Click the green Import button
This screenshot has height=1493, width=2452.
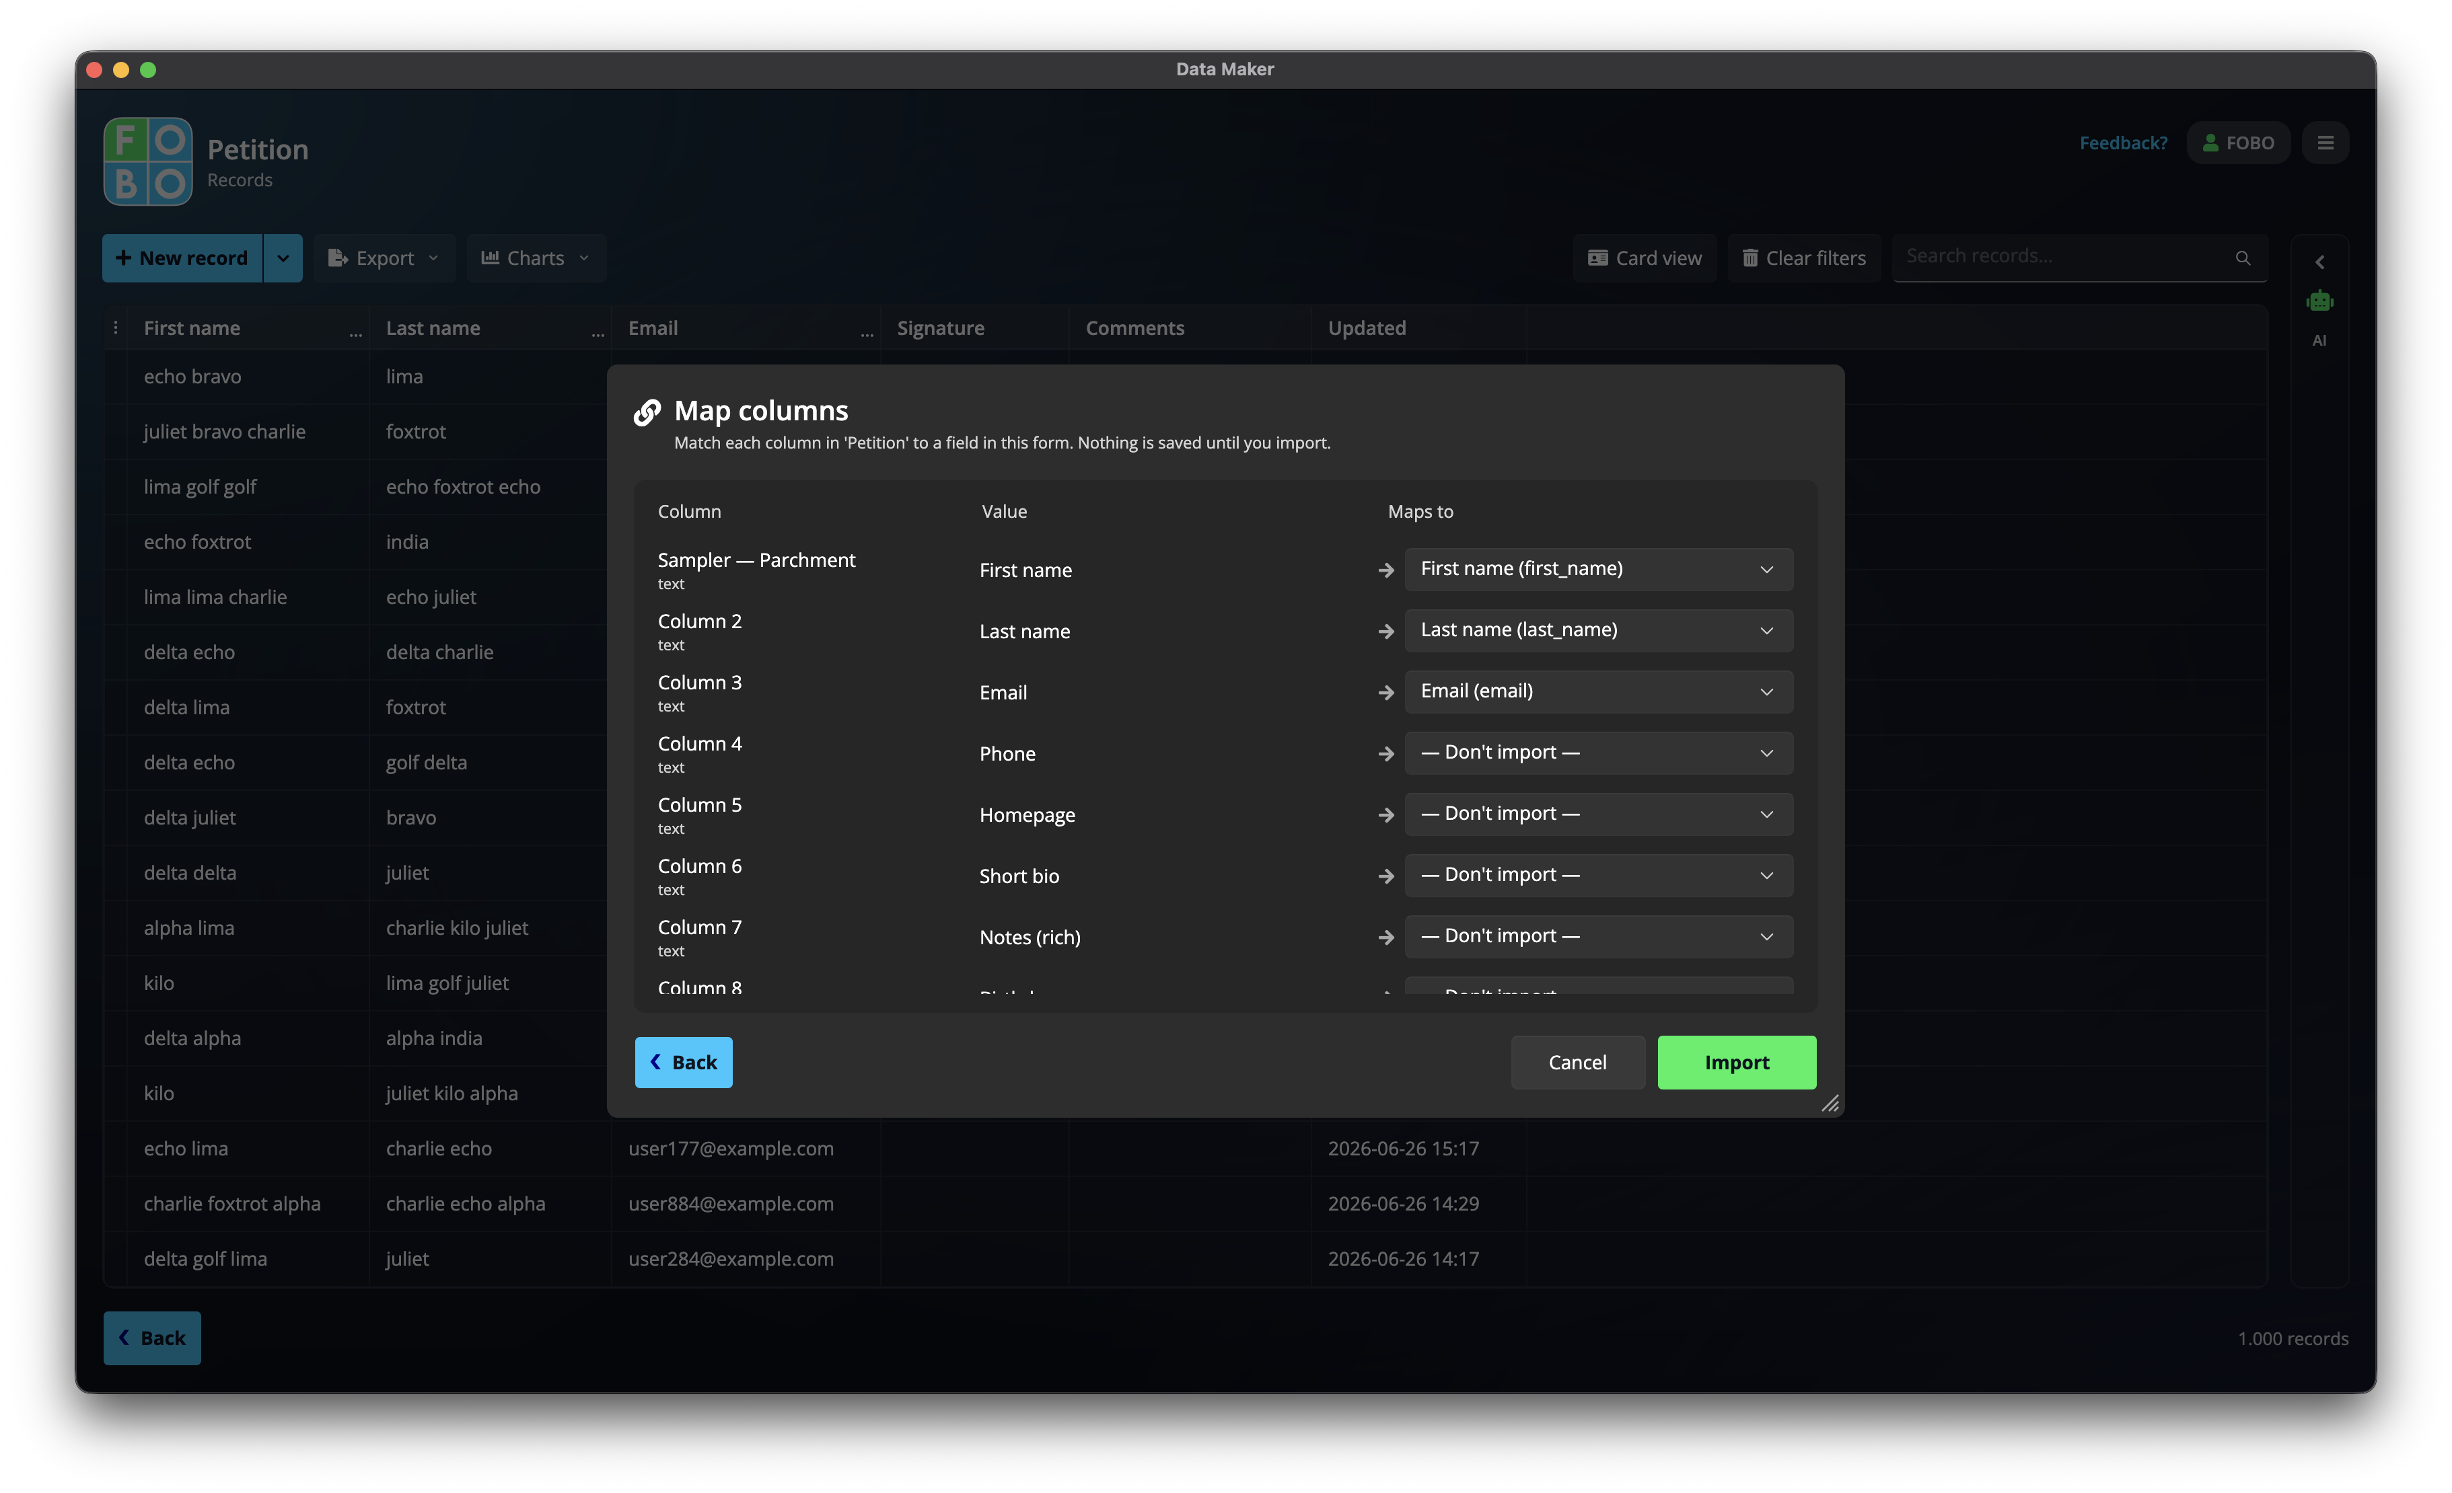pos(1737,1063)
